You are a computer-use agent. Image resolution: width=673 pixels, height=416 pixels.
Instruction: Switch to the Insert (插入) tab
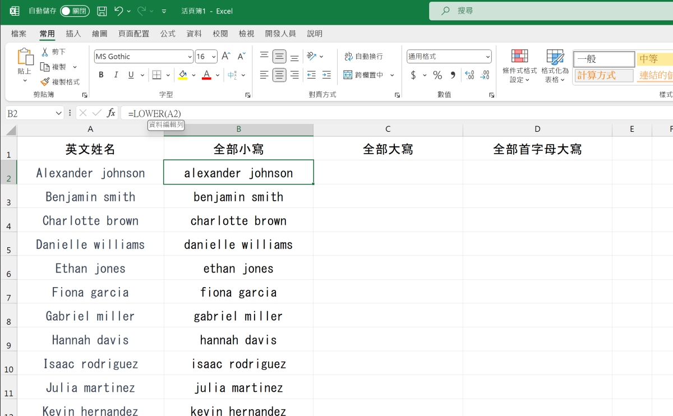pos(73,34)
